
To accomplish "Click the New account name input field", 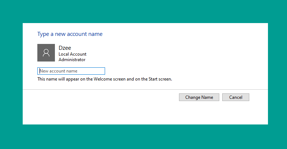I will [71, 71].
